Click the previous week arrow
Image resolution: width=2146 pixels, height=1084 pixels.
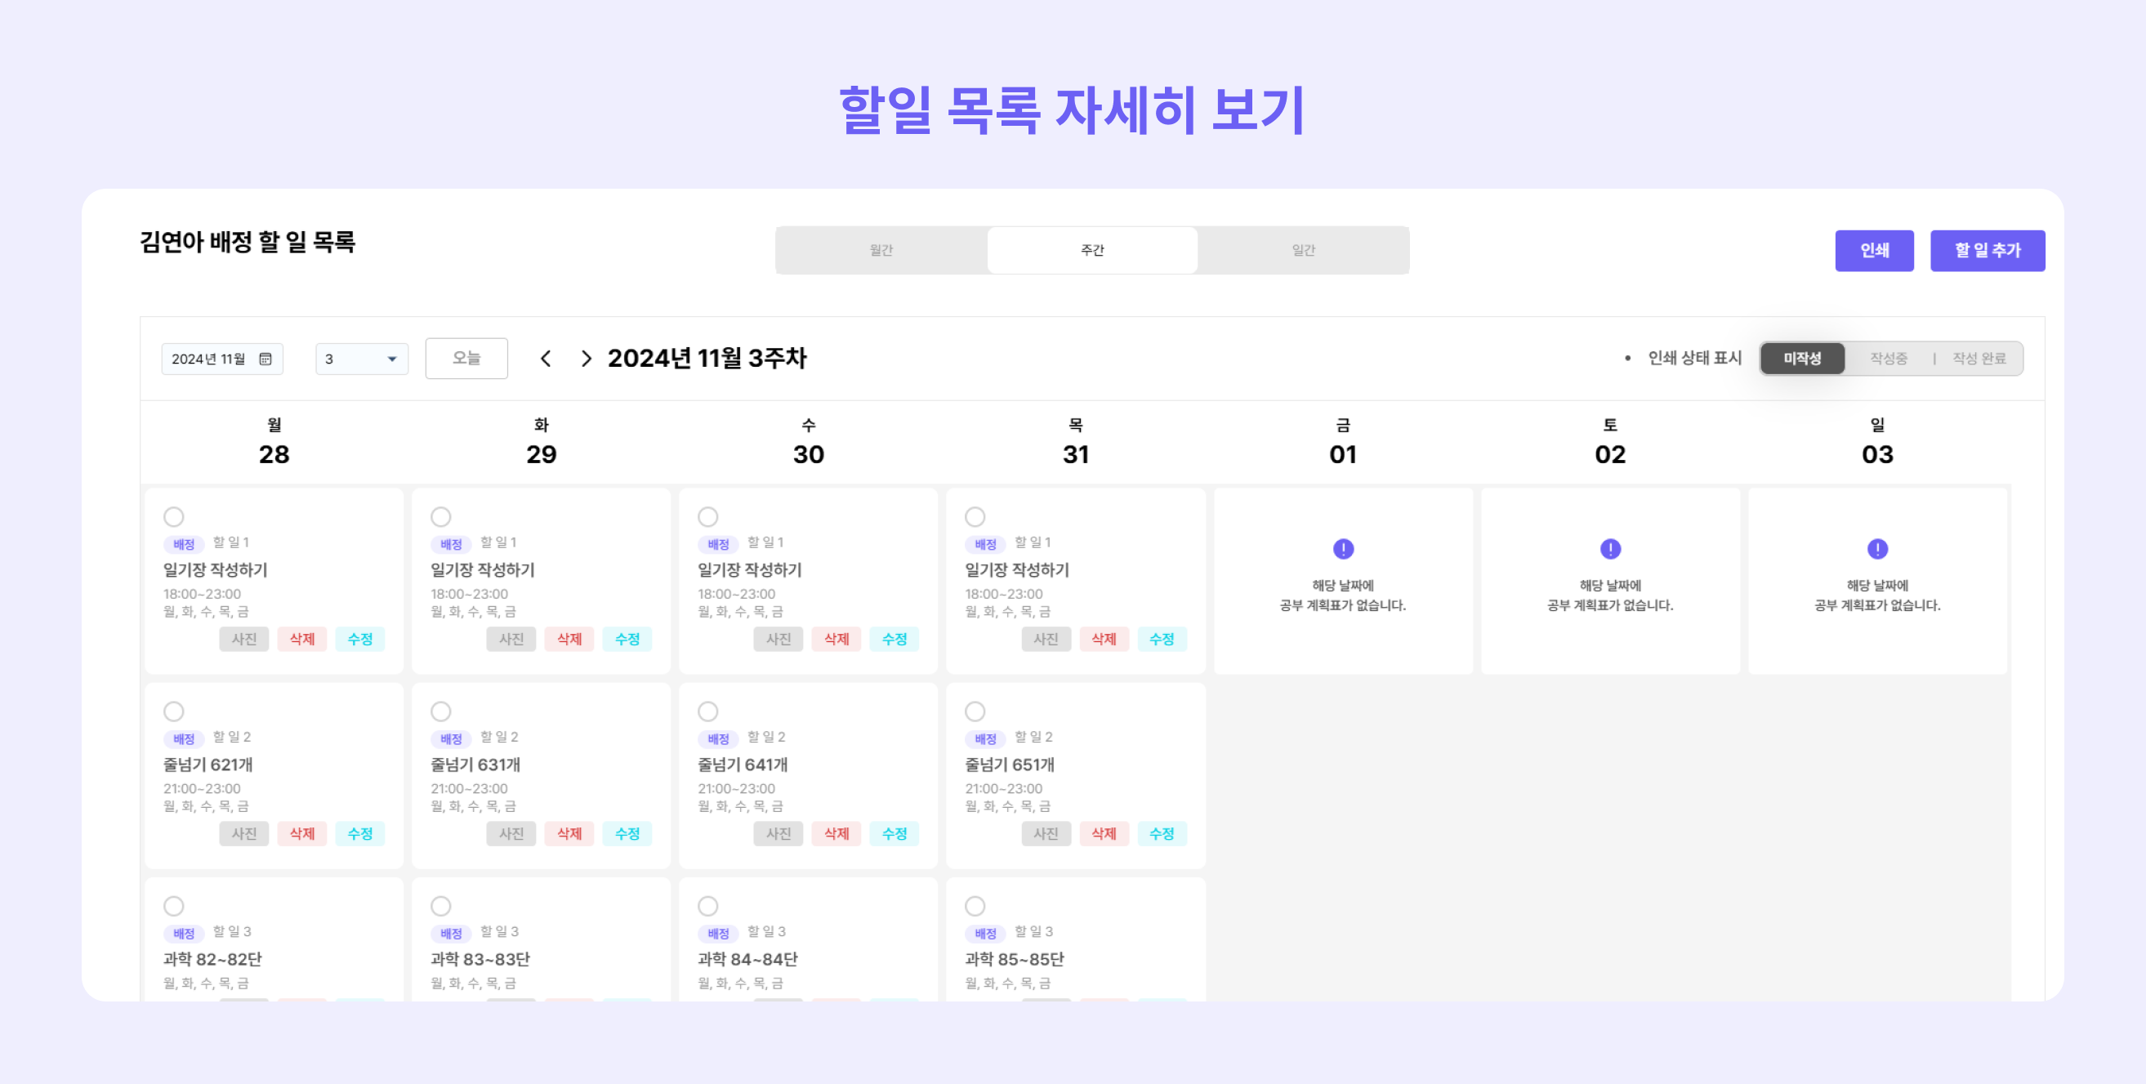tap(546, 359)
